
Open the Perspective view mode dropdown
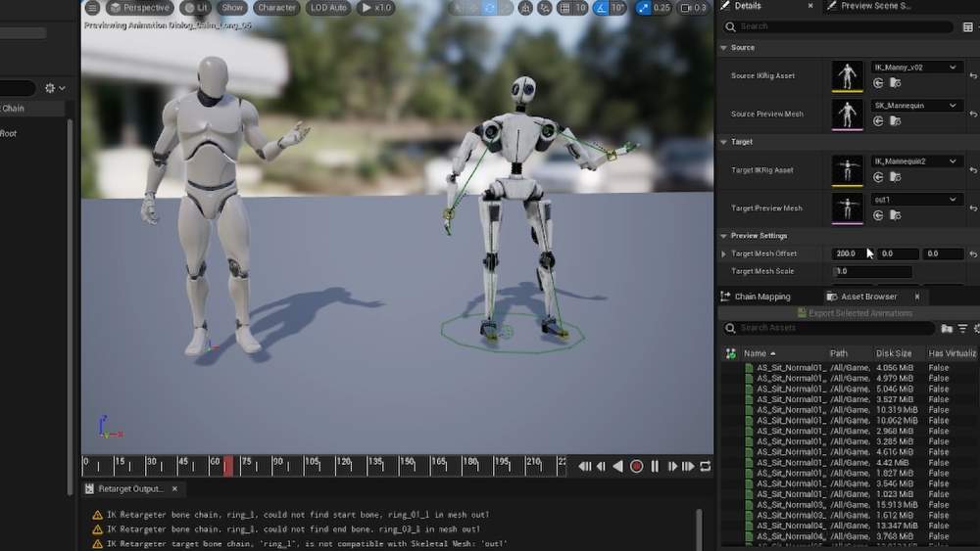[x=138, y=8]
